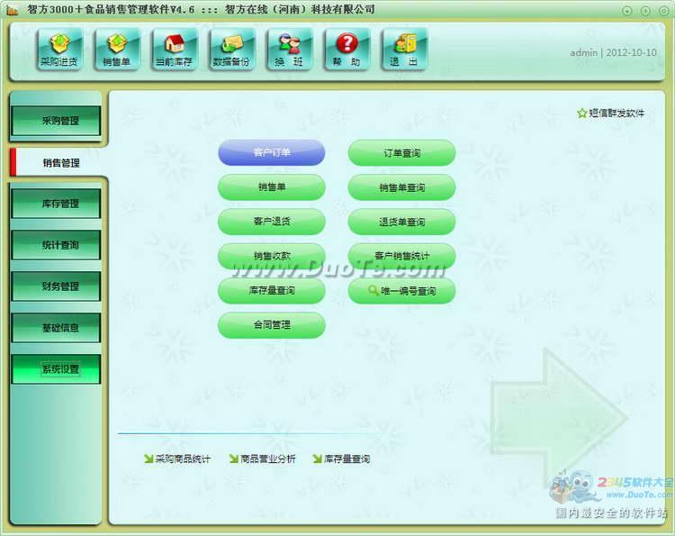Open 当前库存 current inventory house icon

175,49
